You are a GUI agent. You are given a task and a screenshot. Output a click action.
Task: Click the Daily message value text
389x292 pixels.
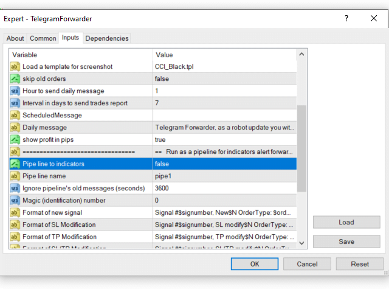[224, 127]
